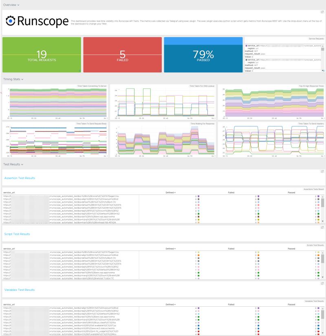Click the export icon above the Script Test Results panel

point(321,227)
